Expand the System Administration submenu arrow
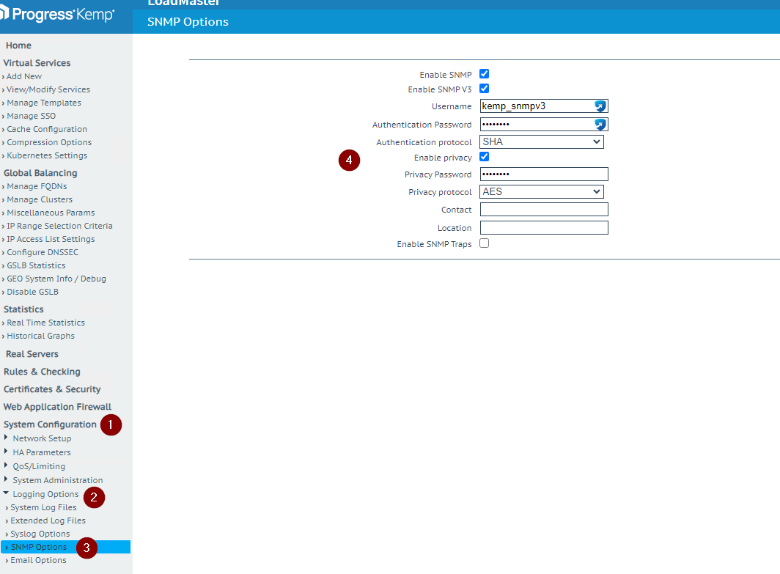This screenshot has height=574, width=780. point(5,479)
